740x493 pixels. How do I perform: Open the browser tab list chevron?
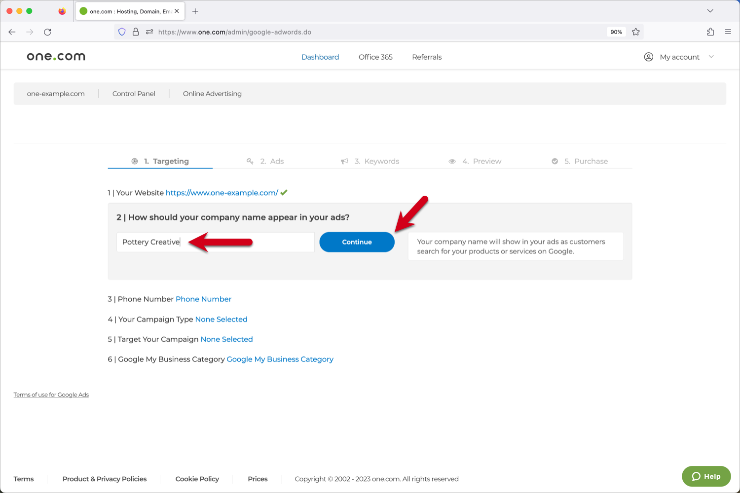tap(710, 10)
